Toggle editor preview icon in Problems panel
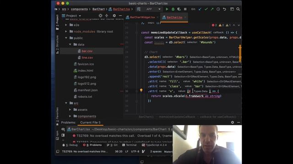This screenshot has height=164, width=293. pos(63,135)
